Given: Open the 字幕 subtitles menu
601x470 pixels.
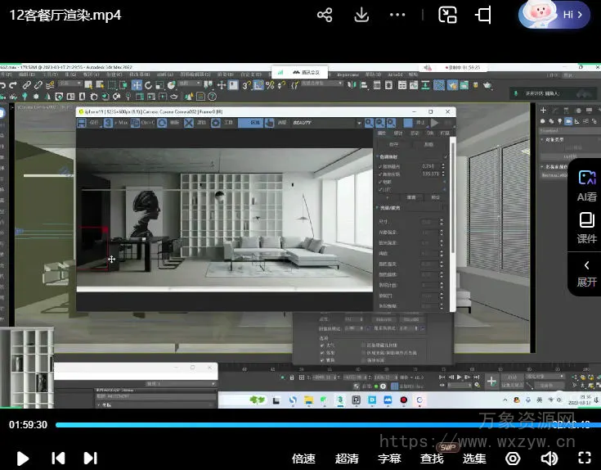Looking at the screenshot, I should 389,458.
